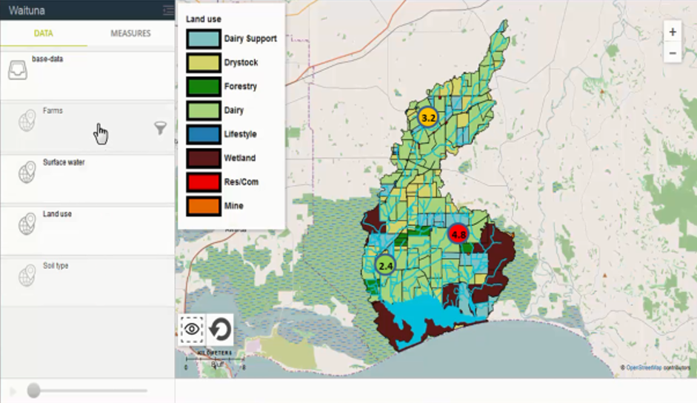The height and width of the screenshot is (403, 697).
Task: Click the Wetland color swatch in legend
Action: point(203,158)
